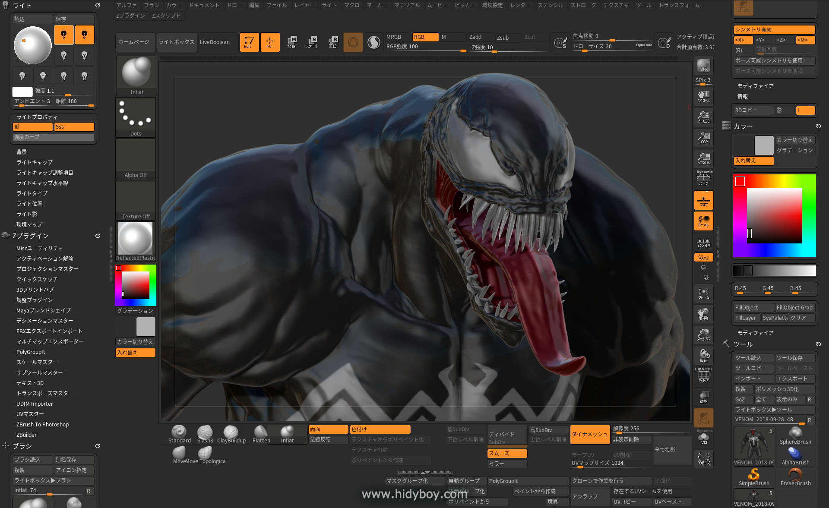Image resolution: width=829 pixels, height=508 pixels.
Task: Expand the デシメーションマスター plugin
Action: (x=45, y=321)
